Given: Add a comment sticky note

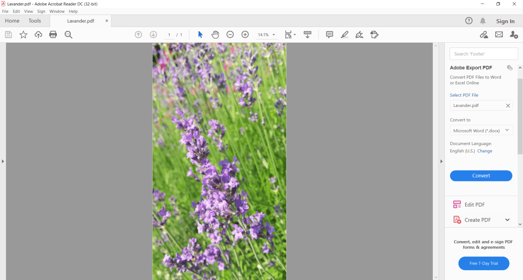Looking at the screenshot, I should 329,35.
